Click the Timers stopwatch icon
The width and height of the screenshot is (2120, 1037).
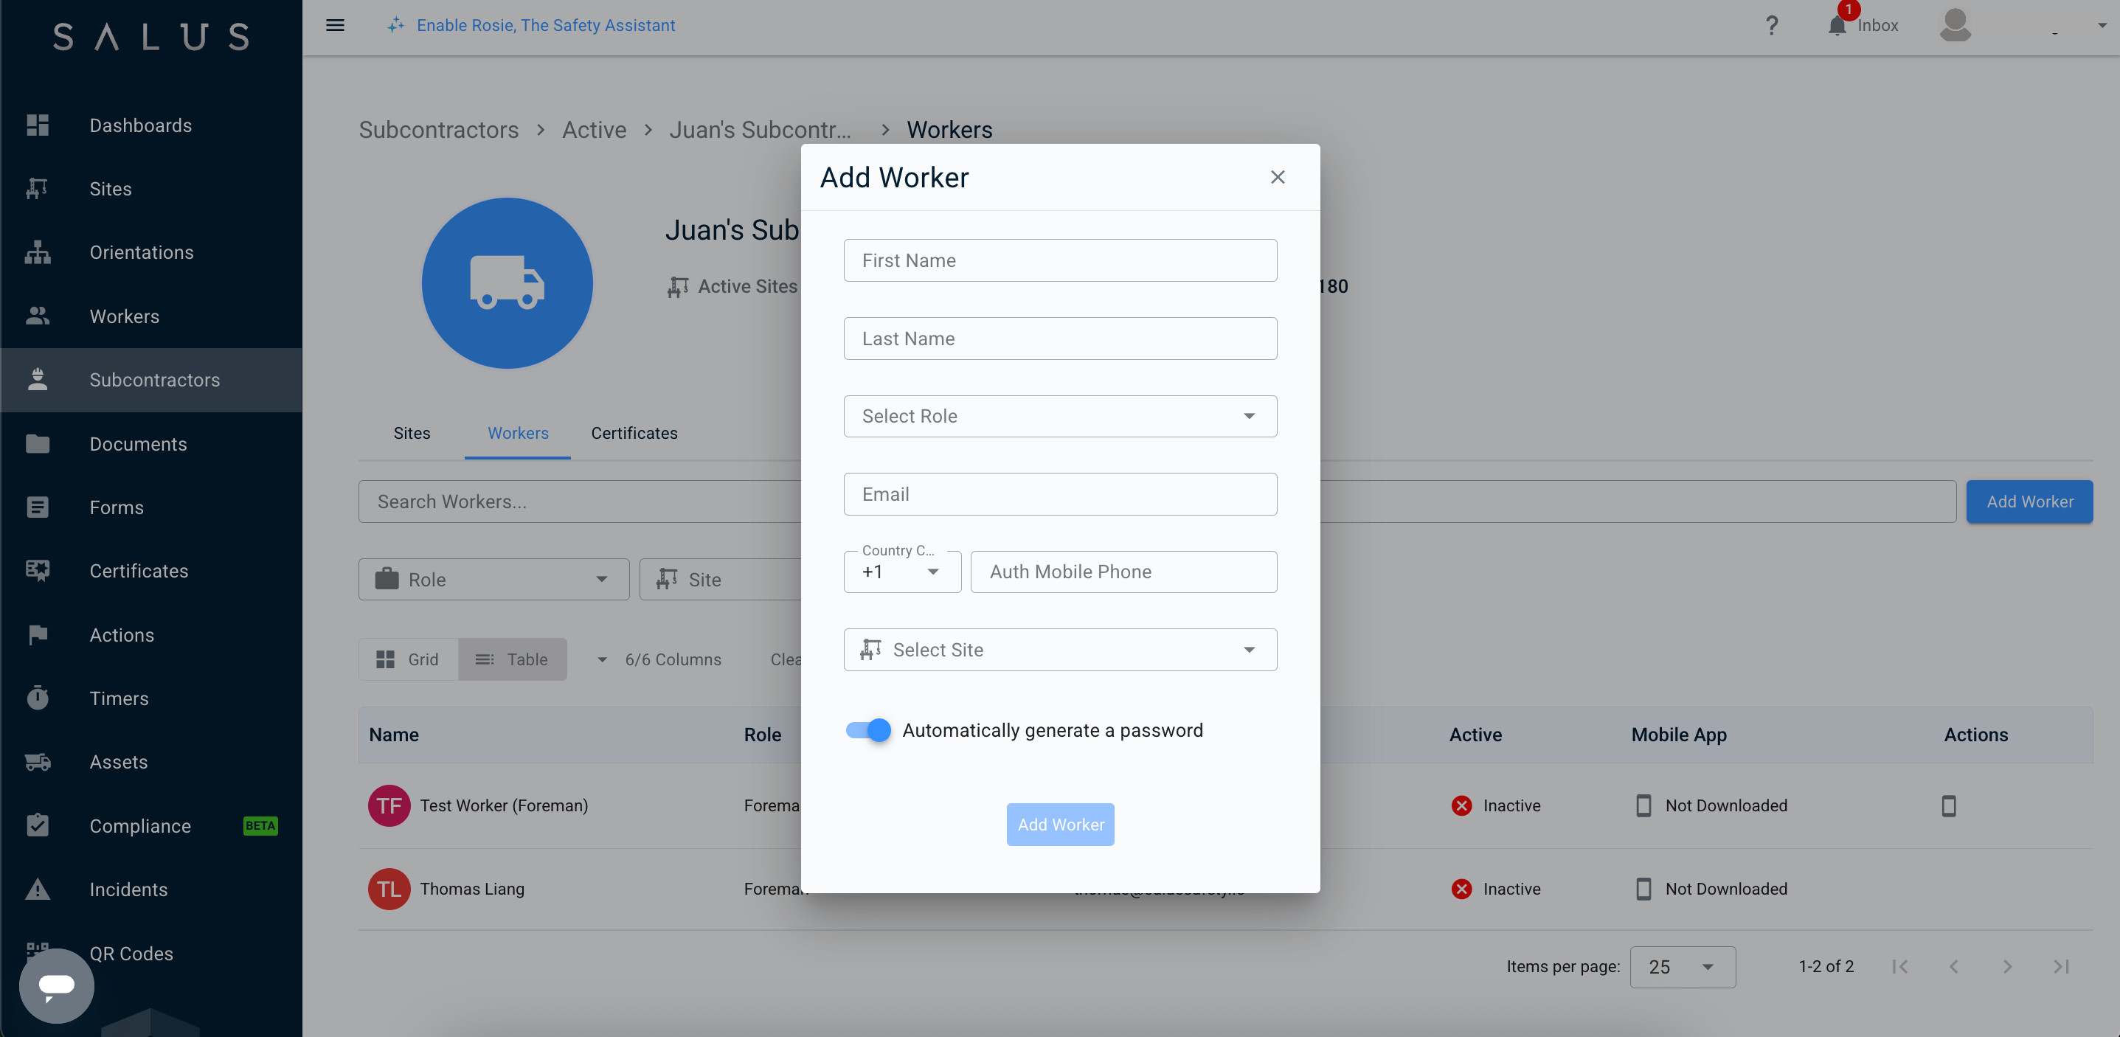37,698
